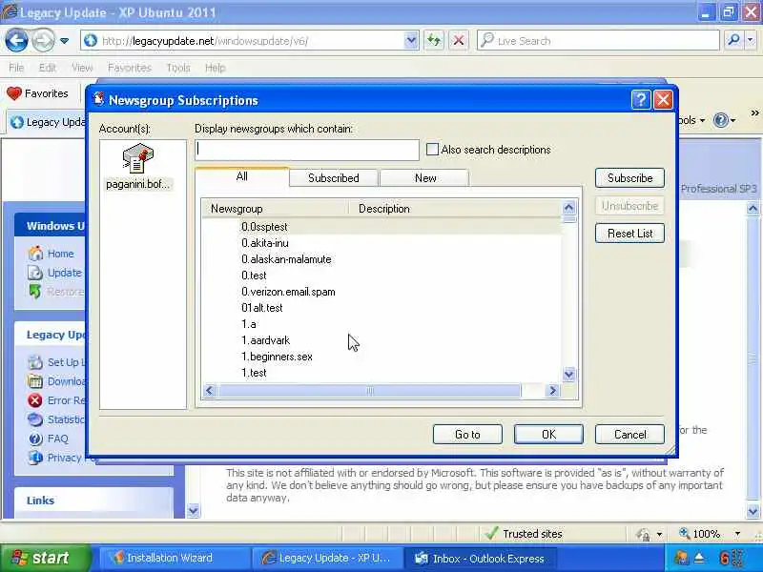This screenshot has width=763, height=572.
Task: Click the Cancel button
Action: click(629, 435)
